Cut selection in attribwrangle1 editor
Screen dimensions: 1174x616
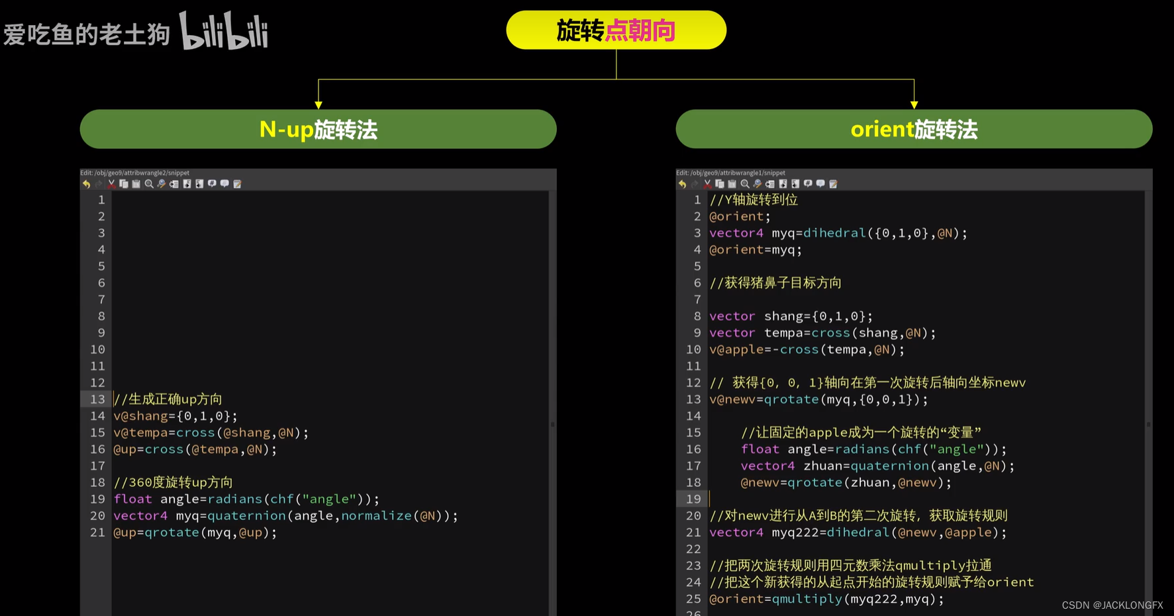pyautogui.click(x=707, y=184)
